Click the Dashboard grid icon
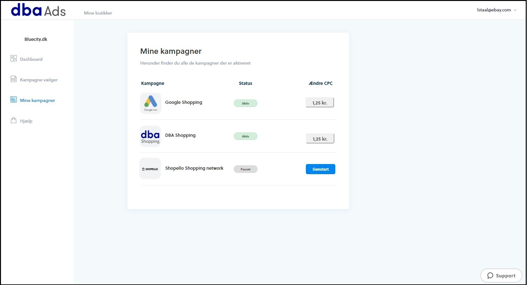The width and height of the screenshot is (527, 285). click(14, 58)
